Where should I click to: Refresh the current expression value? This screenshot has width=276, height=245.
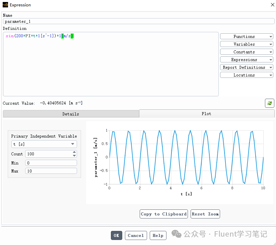270,103
